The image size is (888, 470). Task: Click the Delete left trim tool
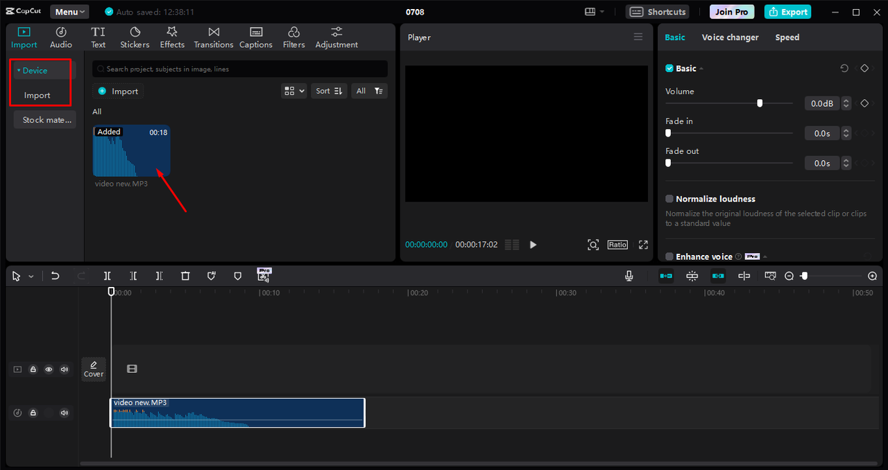tap(133, 276)
